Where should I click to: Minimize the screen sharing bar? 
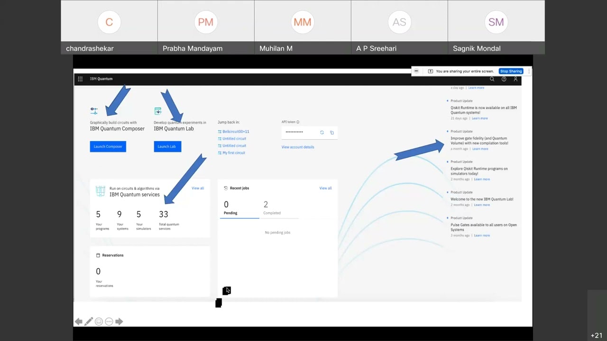(416, 71)
